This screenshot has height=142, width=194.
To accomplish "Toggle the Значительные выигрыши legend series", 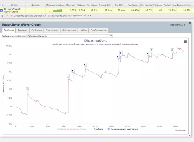I will [x=123, y=129].
